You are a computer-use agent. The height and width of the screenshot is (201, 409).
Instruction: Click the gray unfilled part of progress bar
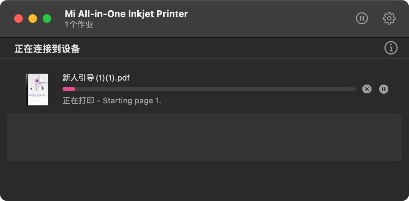click(x=213, y=89)
